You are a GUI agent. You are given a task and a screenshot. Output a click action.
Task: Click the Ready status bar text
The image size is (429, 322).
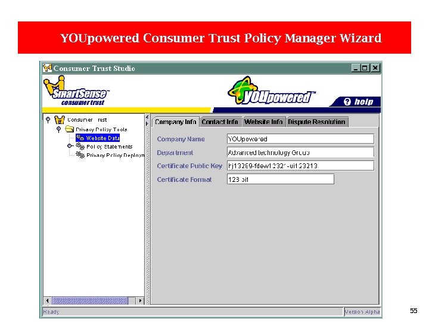click(x=51, y=312)
